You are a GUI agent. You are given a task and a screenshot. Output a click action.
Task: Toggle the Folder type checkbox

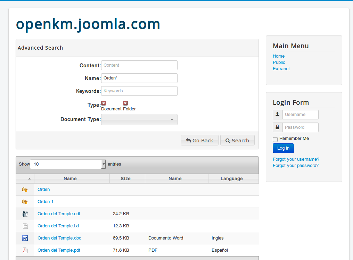125,103
